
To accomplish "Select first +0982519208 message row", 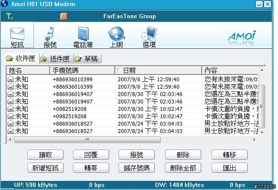I will click(x=132, y=109).
